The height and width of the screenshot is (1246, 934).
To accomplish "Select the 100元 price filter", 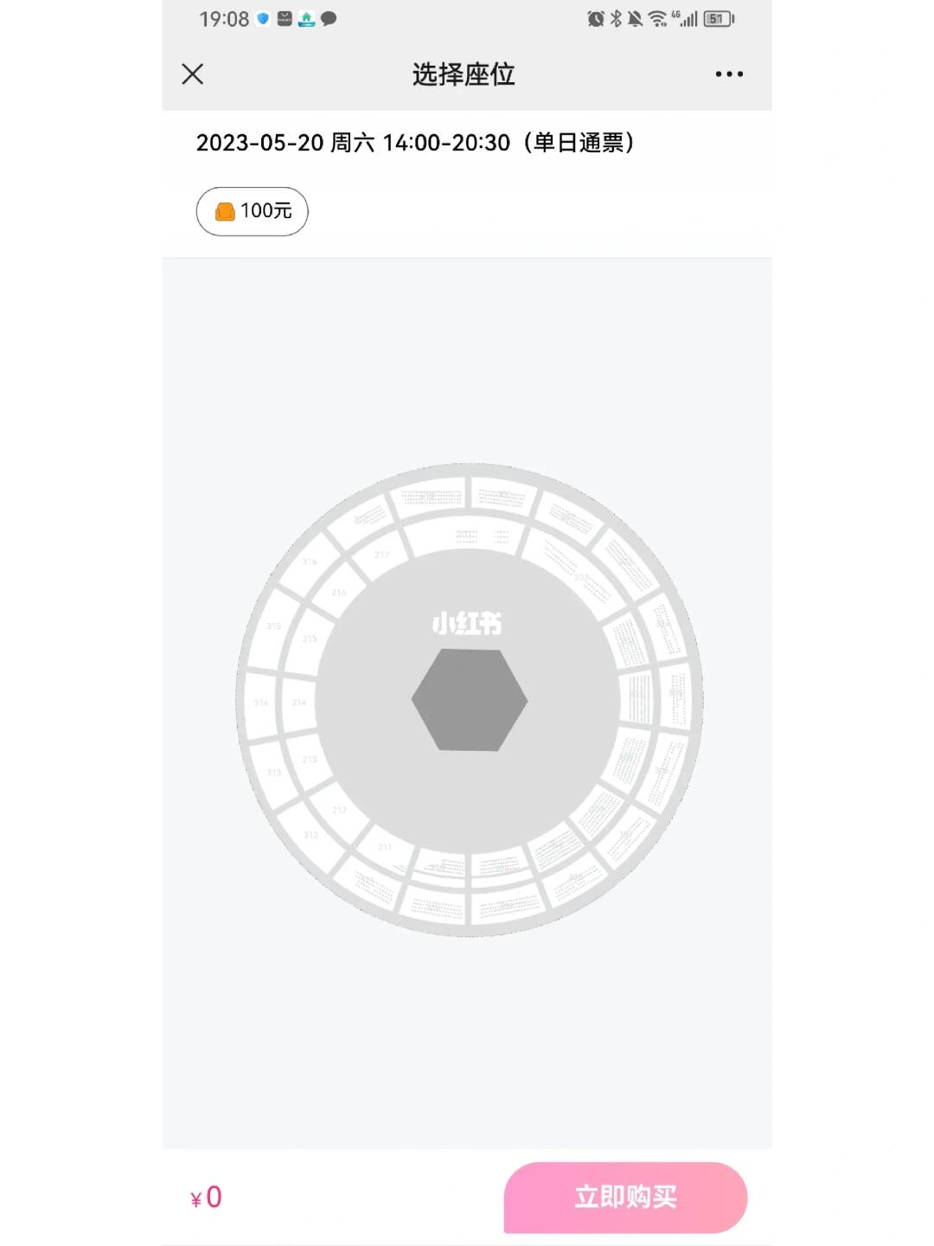I will tap(252, 211).
